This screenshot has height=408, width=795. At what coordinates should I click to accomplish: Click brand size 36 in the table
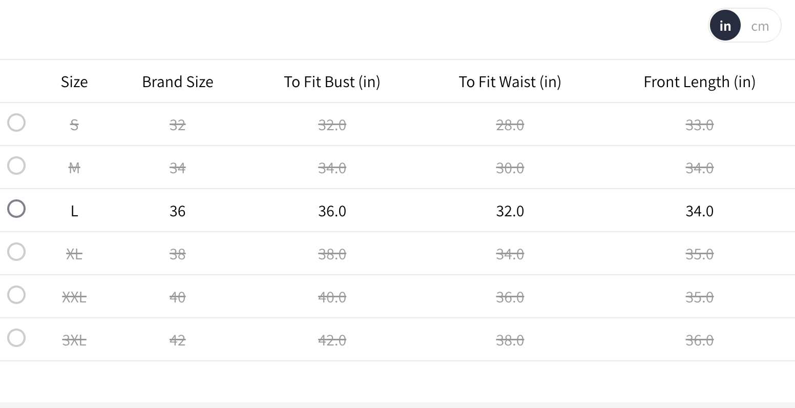click(177, 211)
